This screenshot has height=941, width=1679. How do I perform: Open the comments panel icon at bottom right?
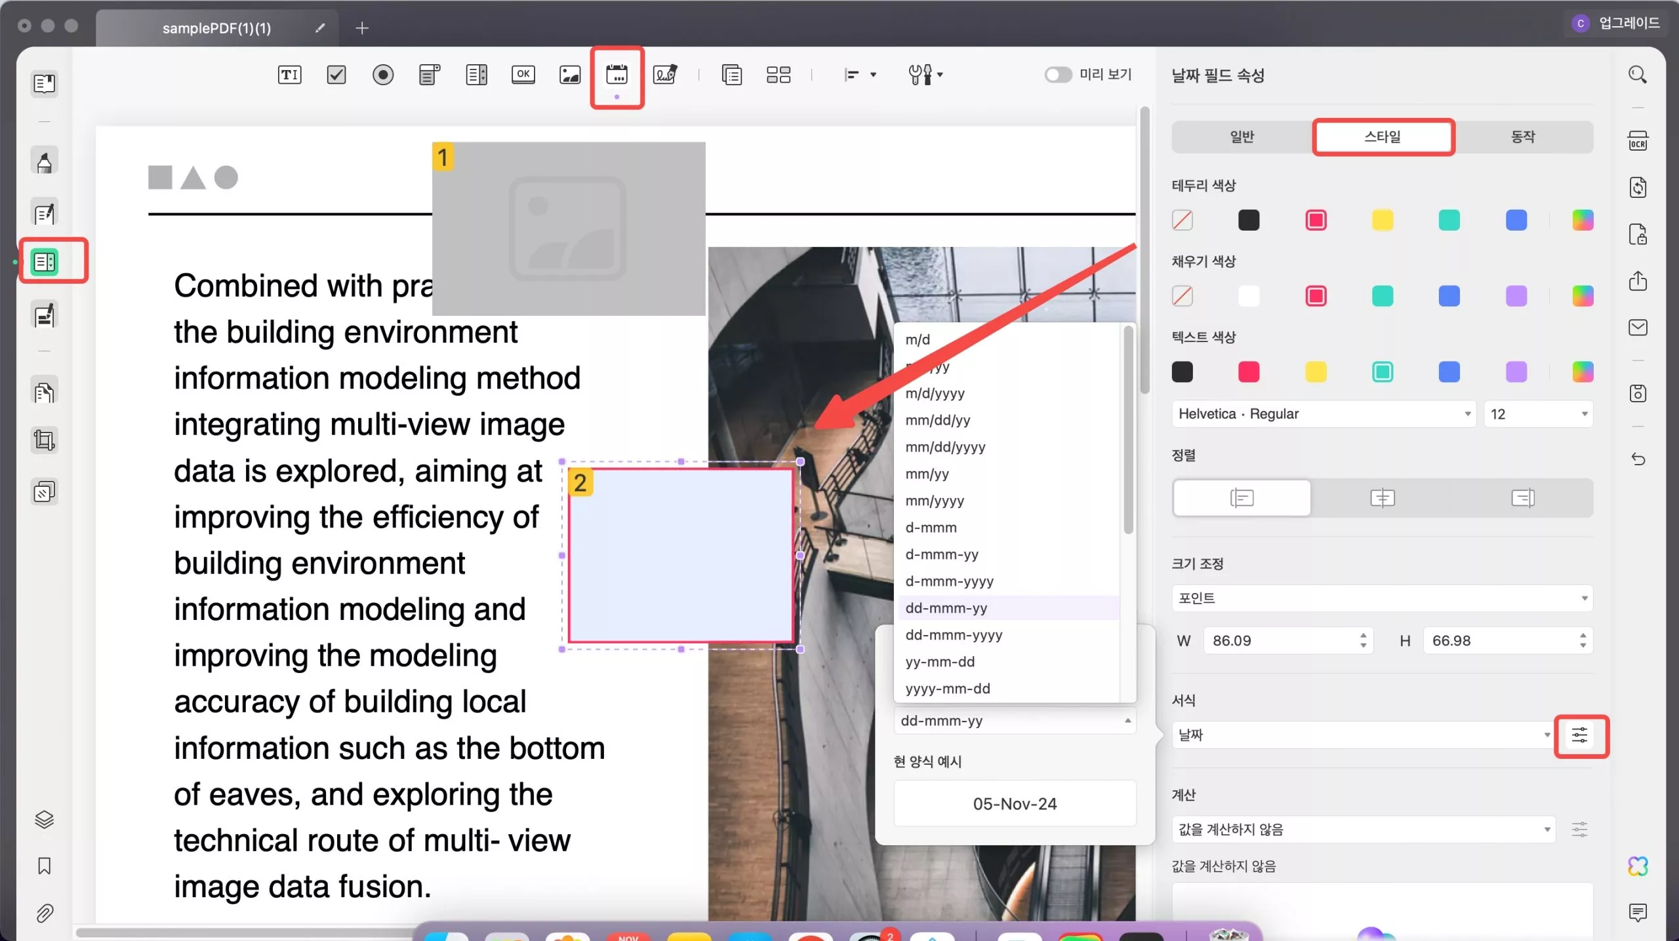(x=1638, y=912)
